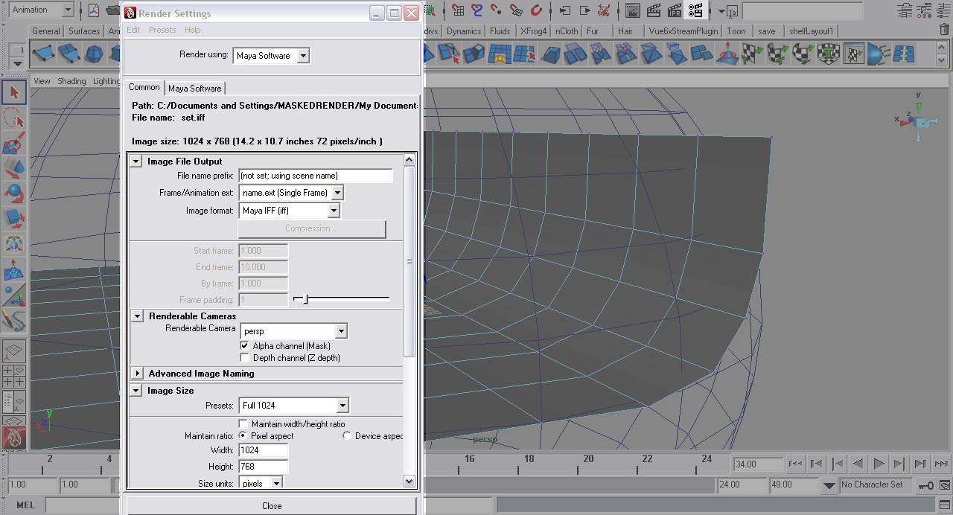Go to end of playback range
The image size is (953, 515).
point(941,464)
